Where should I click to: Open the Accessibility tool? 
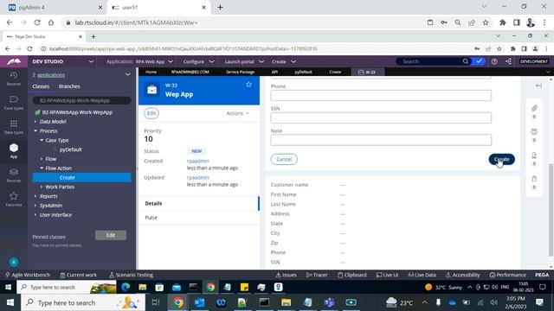click(462, 275)
